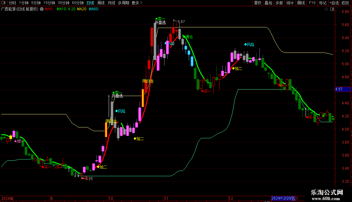Viewport: 352px width, 202px height.
Task: Switch to 周线 weekly chart
Action: (x=101, y=3)
